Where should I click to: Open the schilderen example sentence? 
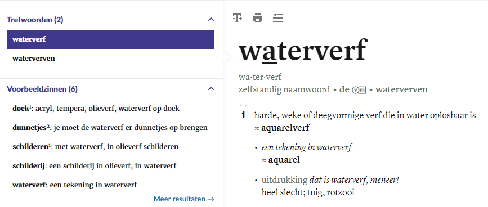coord(96,147)
